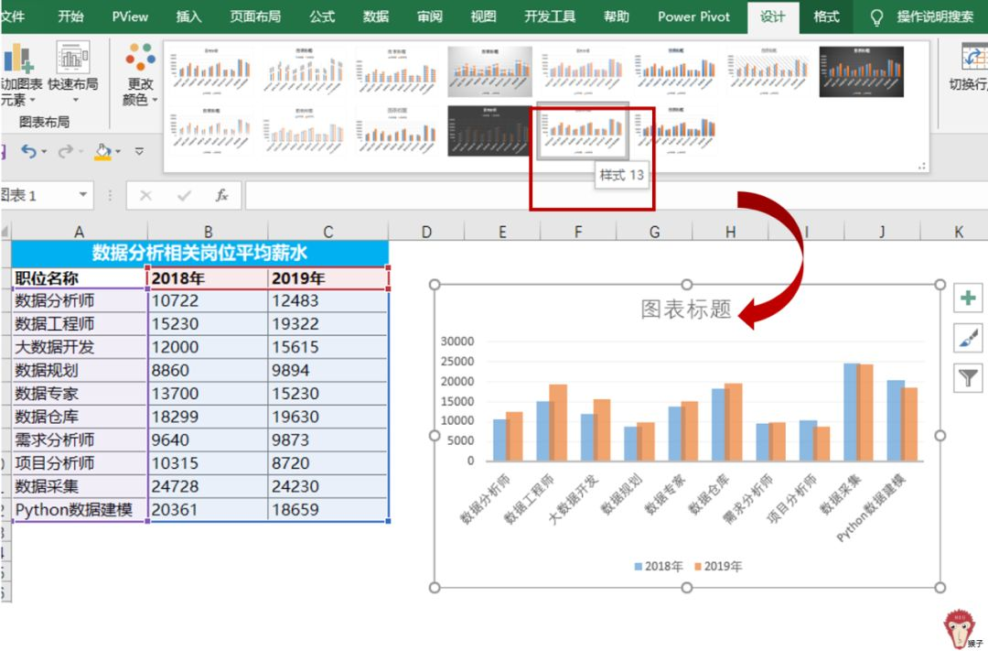
Task: Click the 图表标题 chart title text
Action: [x=686, y=309]
